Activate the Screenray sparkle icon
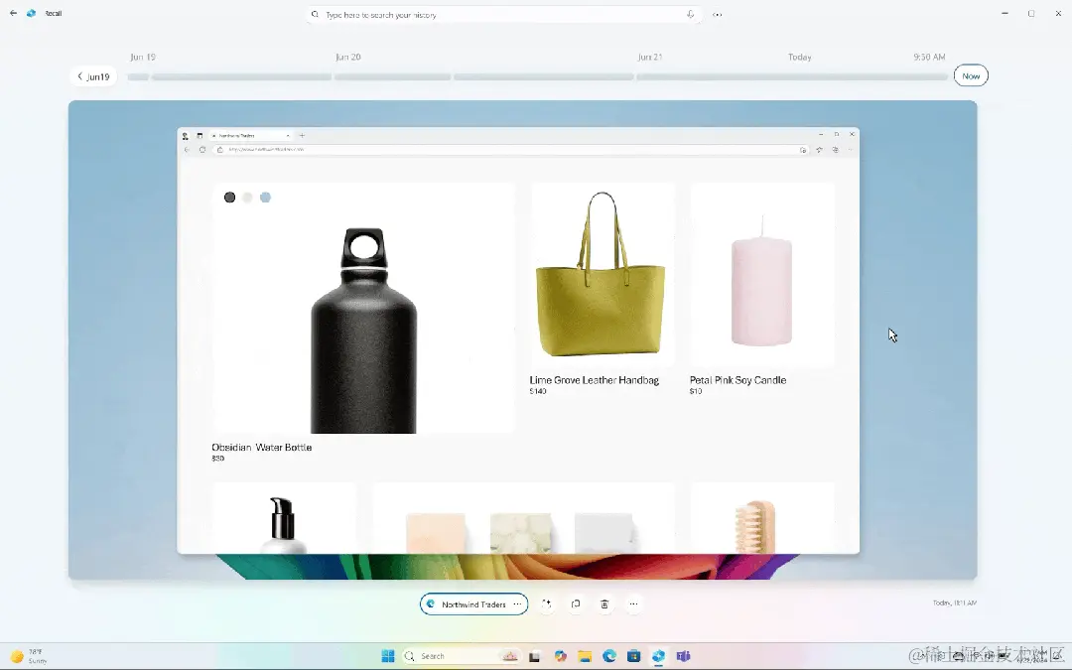The width and height of the screenshot is (1072, 670). pos(546,604)
